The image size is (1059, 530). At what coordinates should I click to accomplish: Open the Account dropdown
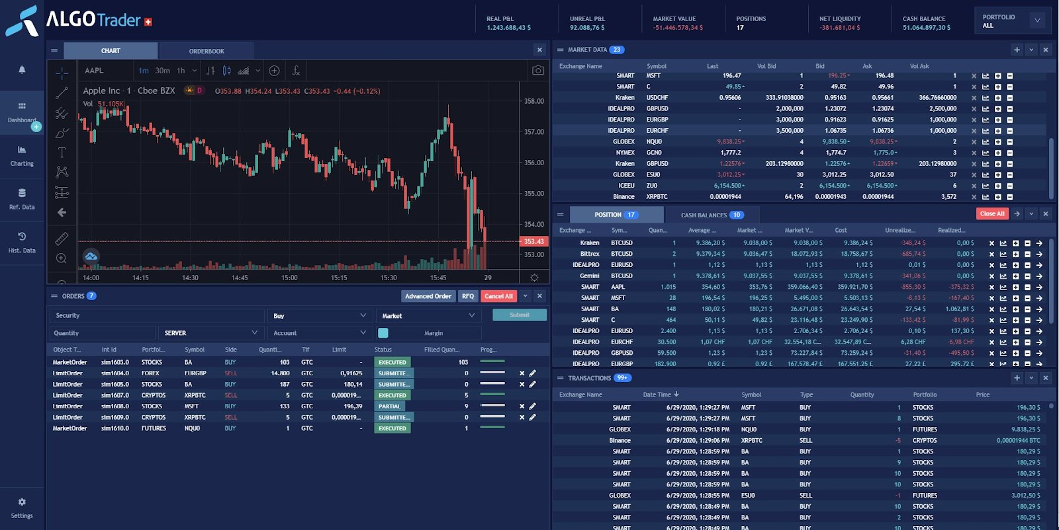(x=320, y=333)
